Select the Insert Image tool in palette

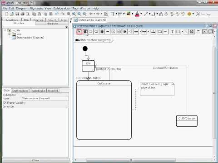click(192, 32)
